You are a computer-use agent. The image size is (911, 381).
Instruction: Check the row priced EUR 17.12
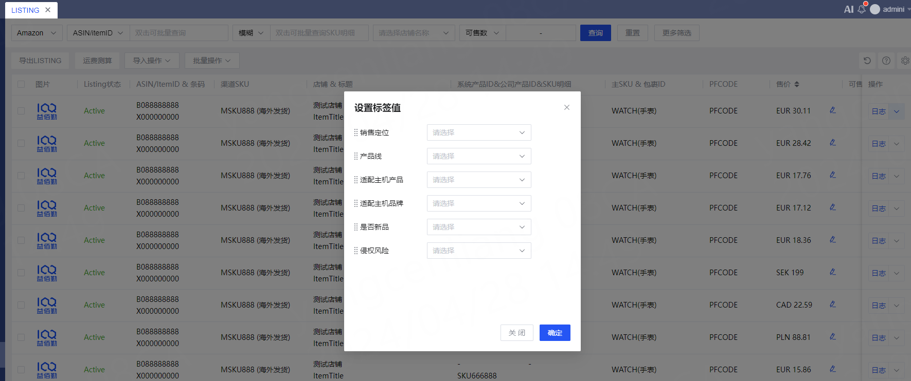(21, 208)
